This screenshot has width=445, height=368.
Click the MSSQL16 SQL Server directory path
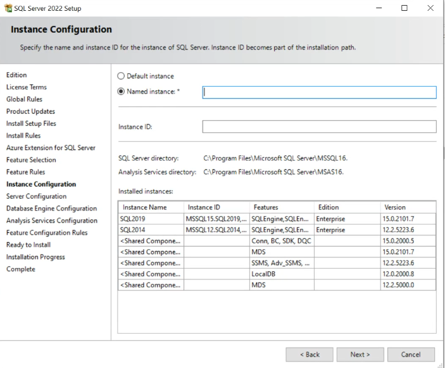tap(275, 158)
